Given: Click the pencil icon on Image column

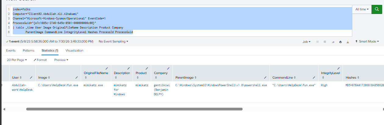Looking at the screenshot, I should coord(76,78).
